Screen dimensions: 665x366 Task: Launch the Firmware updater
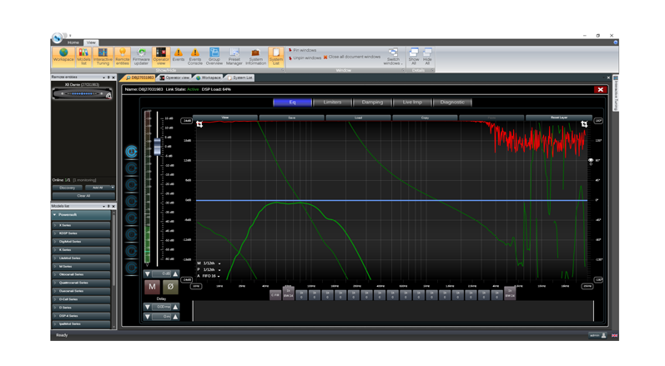click(141, 57)
